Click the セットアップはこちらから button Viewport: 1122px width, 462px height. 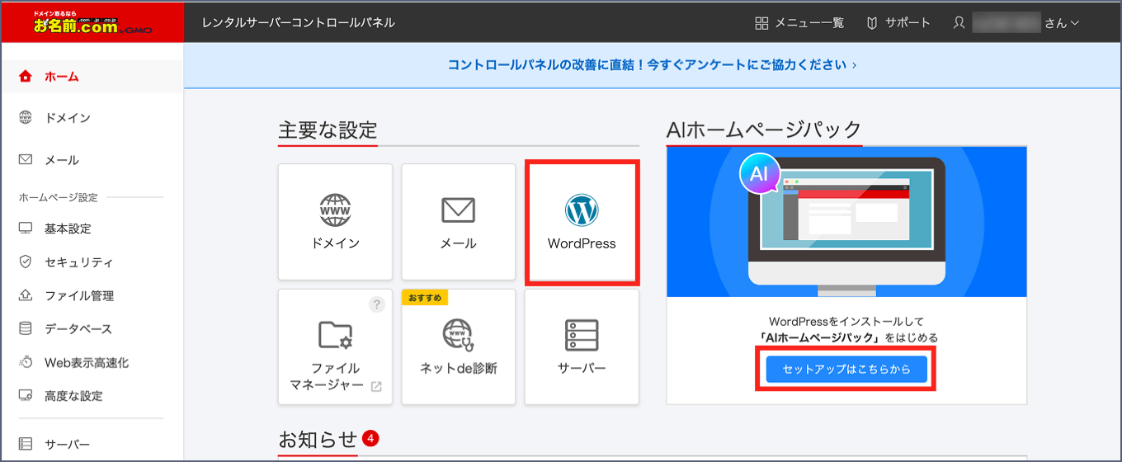(x=846, y=370)
